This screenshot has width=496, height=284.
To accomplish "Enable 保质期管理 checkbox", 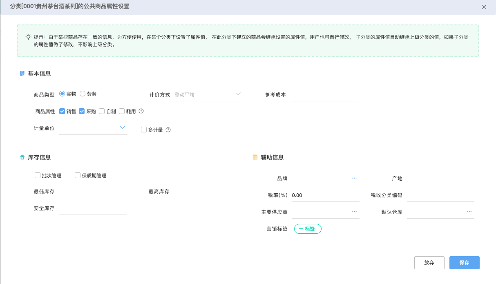I will pyautogui.click(x=78, y=175).
